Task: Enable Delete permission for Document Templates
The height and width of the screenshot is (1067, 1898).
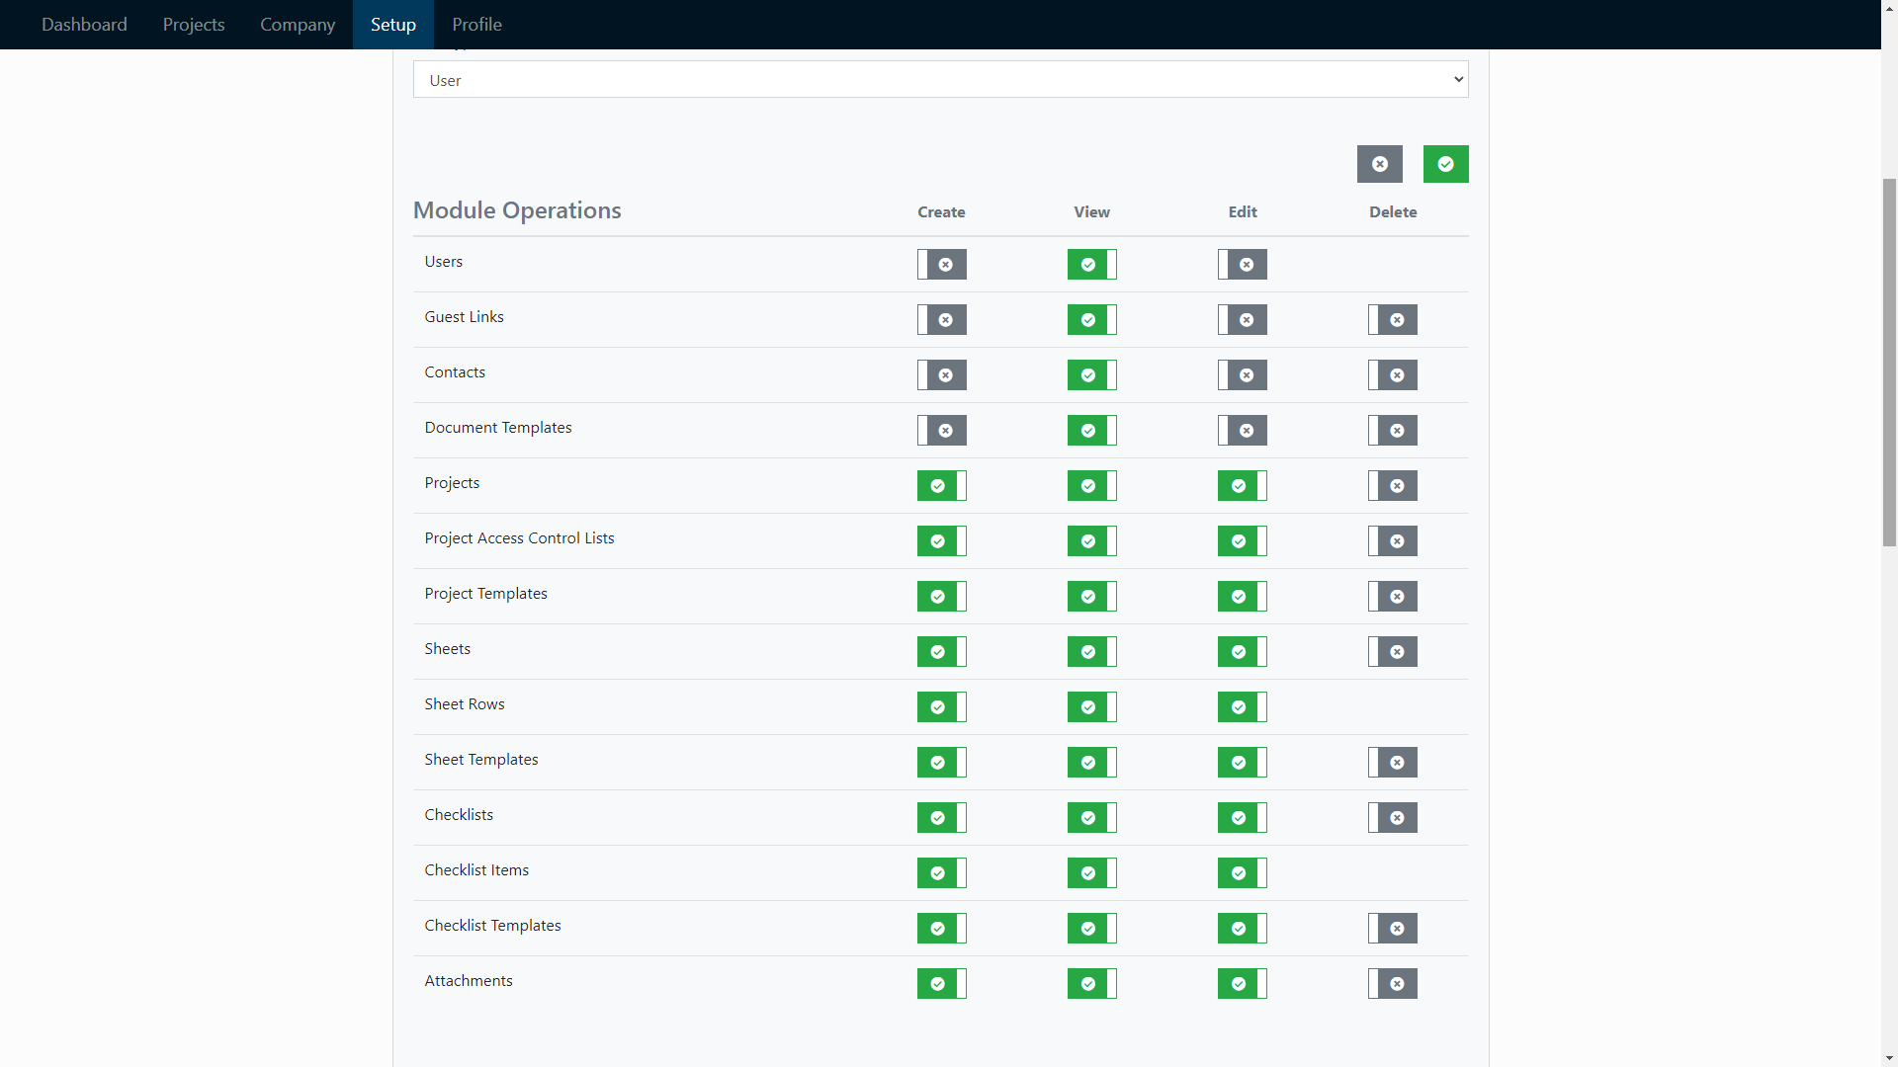Action: pos(1392,430)
